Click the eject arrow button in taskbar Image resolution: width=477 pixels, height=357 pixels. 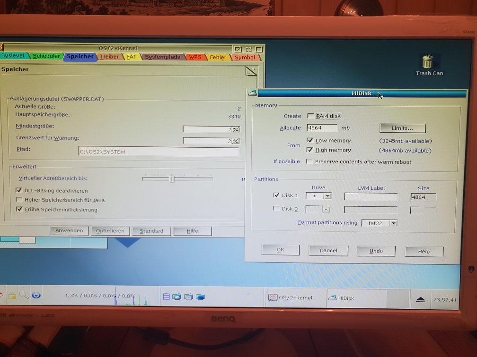coord(420,299)
